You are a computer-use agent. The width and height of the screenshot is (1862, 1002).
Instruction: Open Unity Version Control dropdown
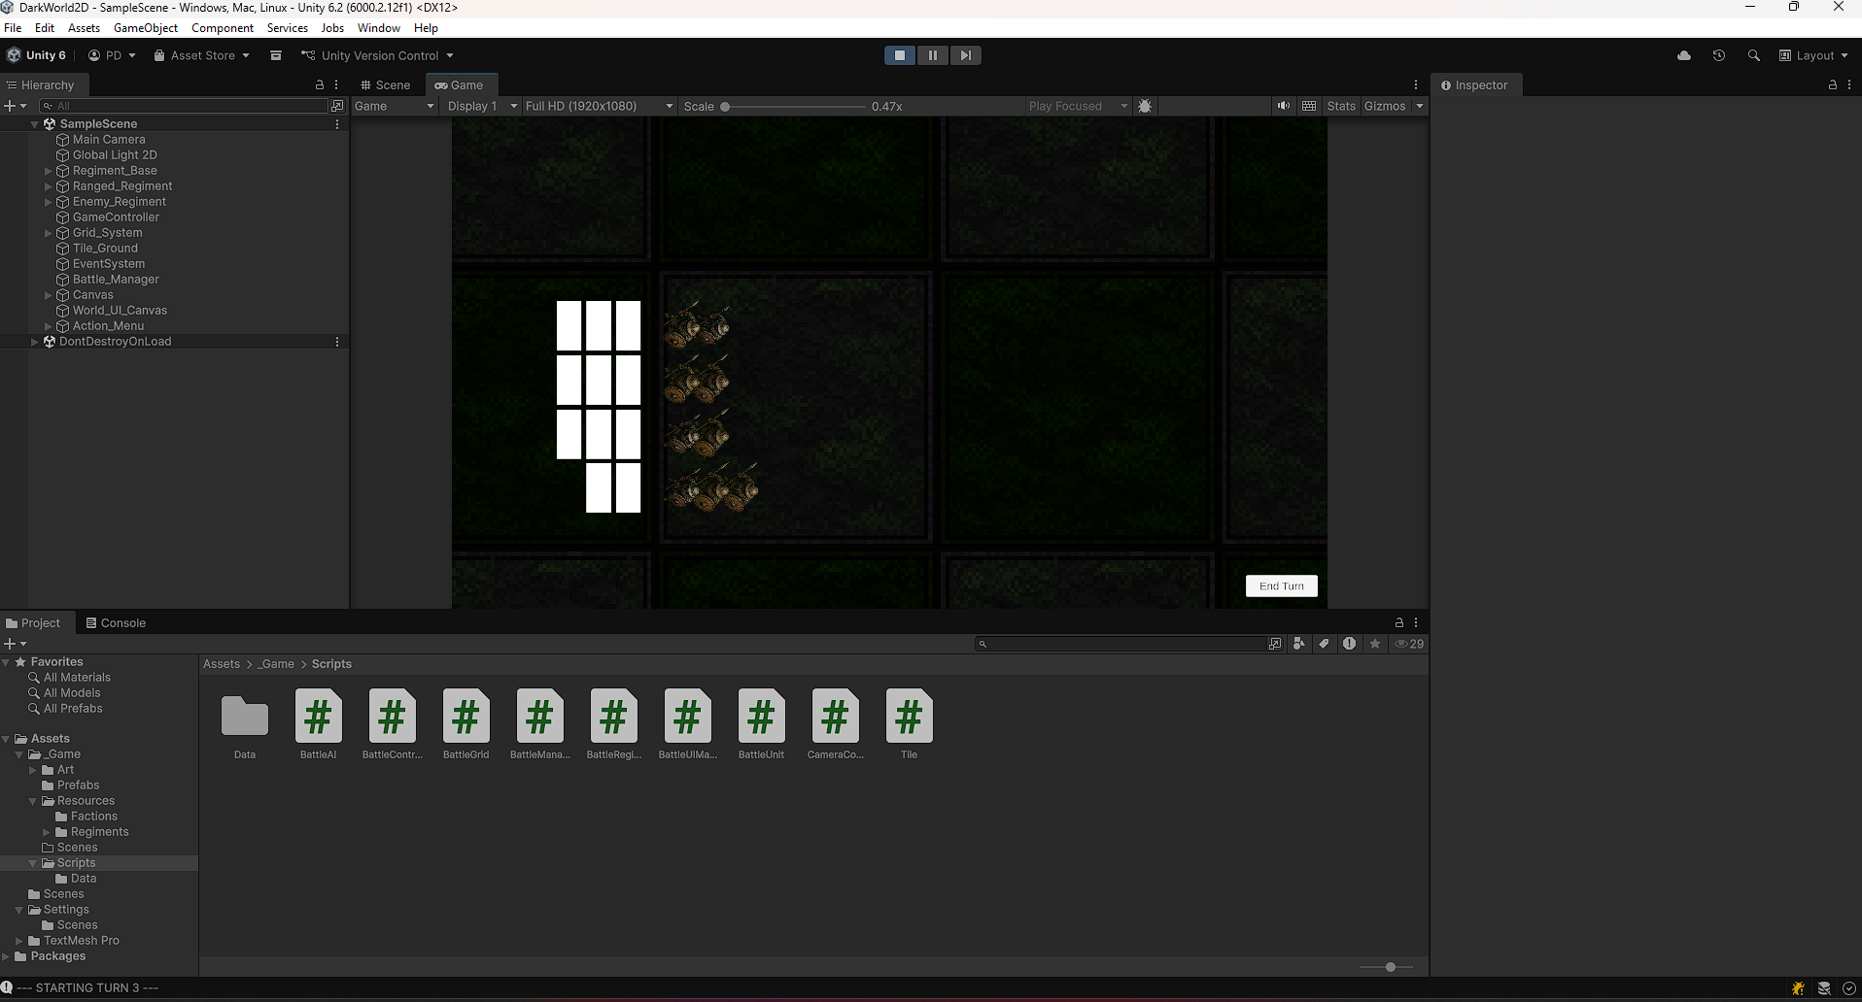coord(378,55)
